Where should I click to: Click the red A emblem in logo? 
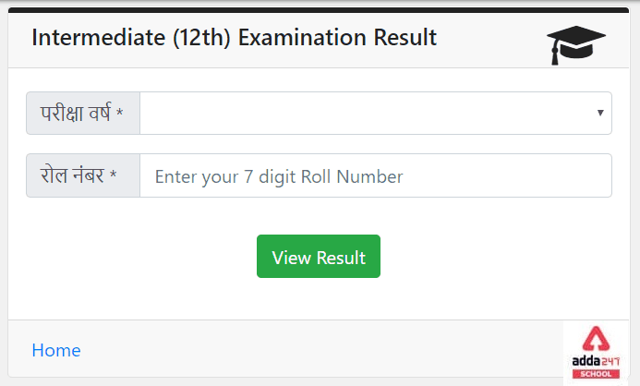596,339
